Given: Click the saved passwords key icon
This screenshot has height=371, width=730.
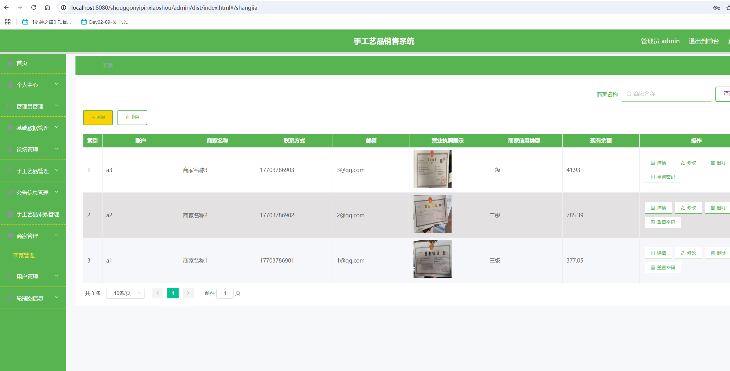Looking at the screenshot, I should 717,8.
